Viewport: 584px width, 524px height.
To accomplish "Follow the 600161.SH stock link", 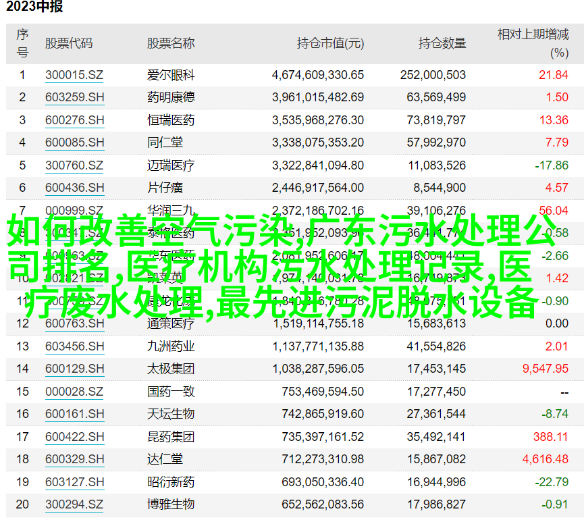I will pos(74,414).
